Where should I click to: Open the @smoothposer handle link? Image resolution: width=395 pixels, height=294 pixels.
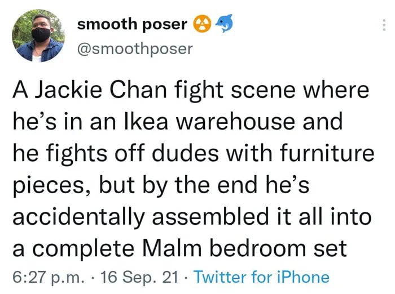(134, 48)
